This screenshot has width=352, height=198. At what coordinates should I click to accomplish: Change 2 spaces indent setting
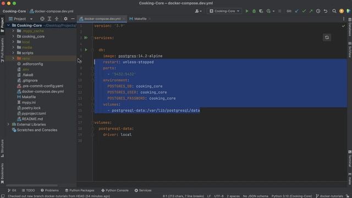(x=233, y=196)
